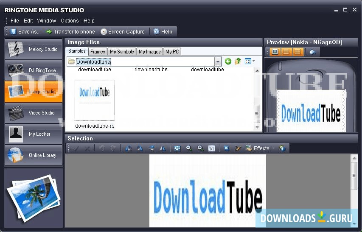
Task: Click the pencil draw tool icon
Action: pos(238,148)
